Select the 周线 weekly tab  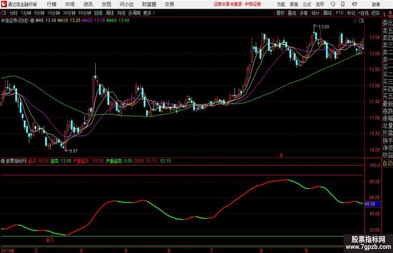click(110, 13)
